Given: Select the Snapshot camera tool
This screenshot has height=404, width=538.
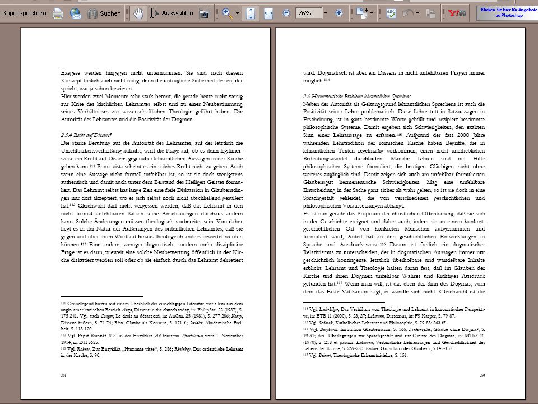Looking at the screenshot, I should 205,13.
